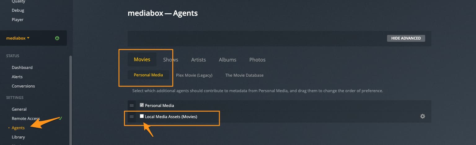Select the Photos tab
This screenshot has height=145, width=476.
pos(257,60)
